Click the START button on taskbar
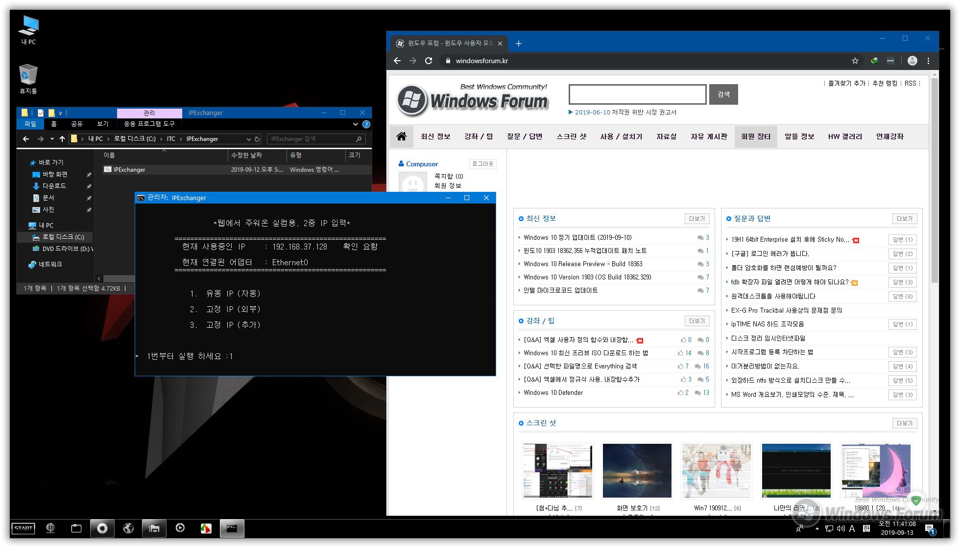960x548 pixels. pyautogui.click(x=23, y=528)
